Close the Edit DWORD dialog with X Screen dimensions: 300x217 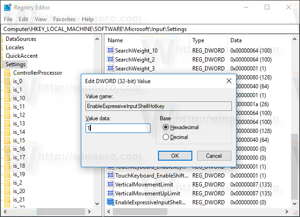pyautogui.click(x=229, y=81)
